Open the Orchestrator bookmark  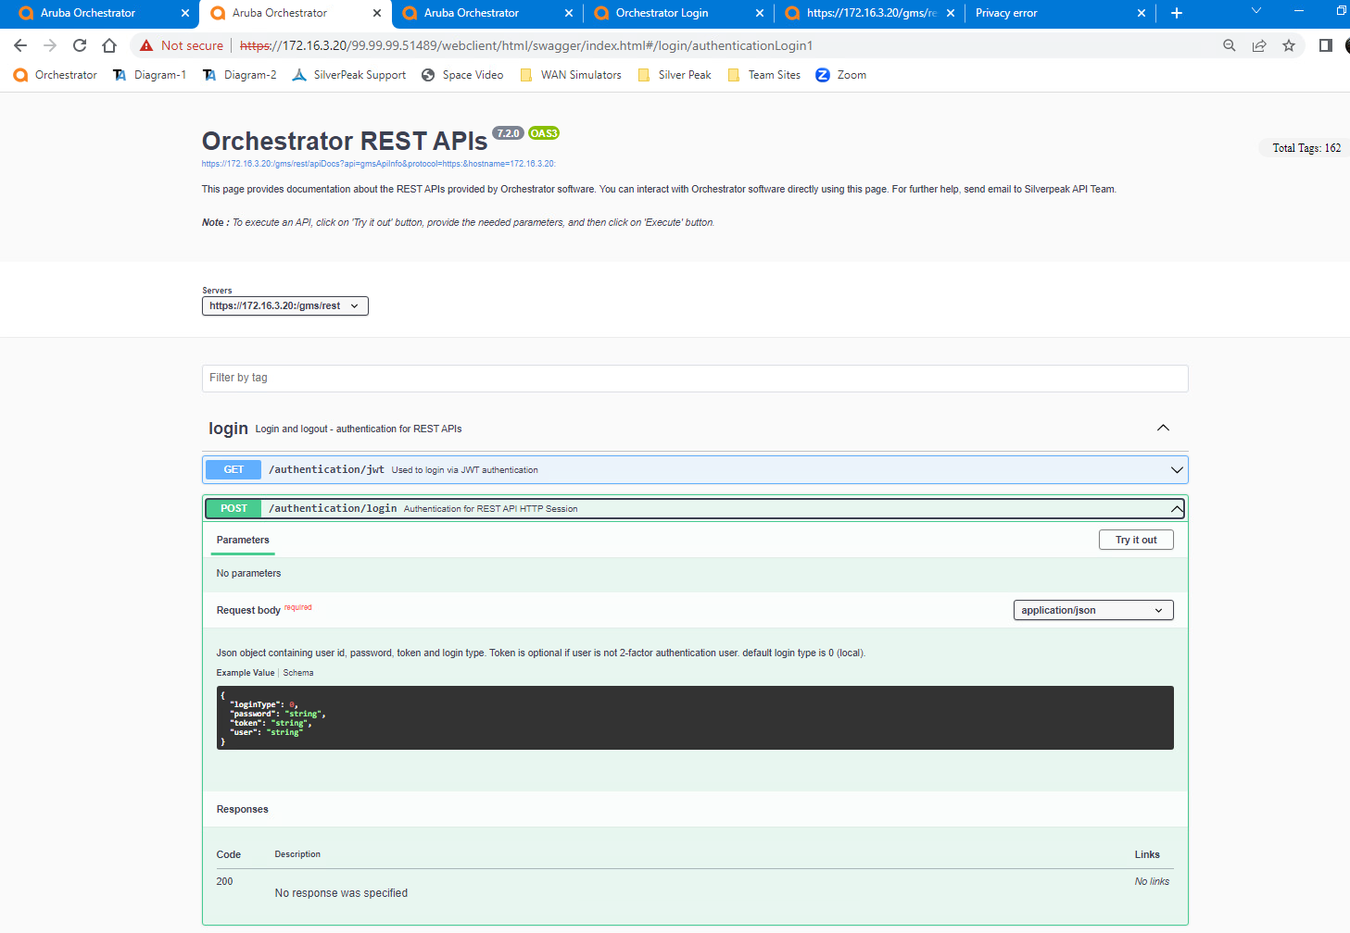click(x=56, y=75)
